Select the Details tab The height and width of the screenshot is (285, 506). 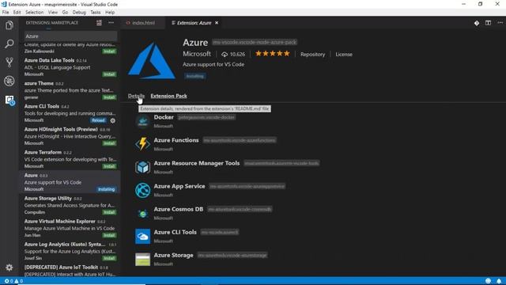click(x=136, y=96)
